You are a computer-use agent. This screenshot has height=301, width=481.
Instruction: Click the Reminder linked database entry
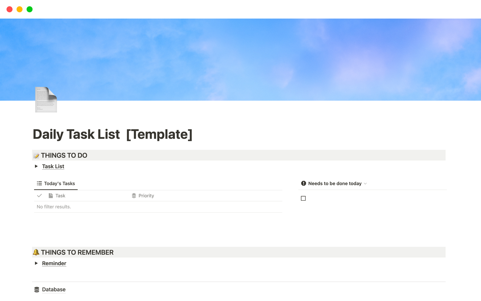54,264
